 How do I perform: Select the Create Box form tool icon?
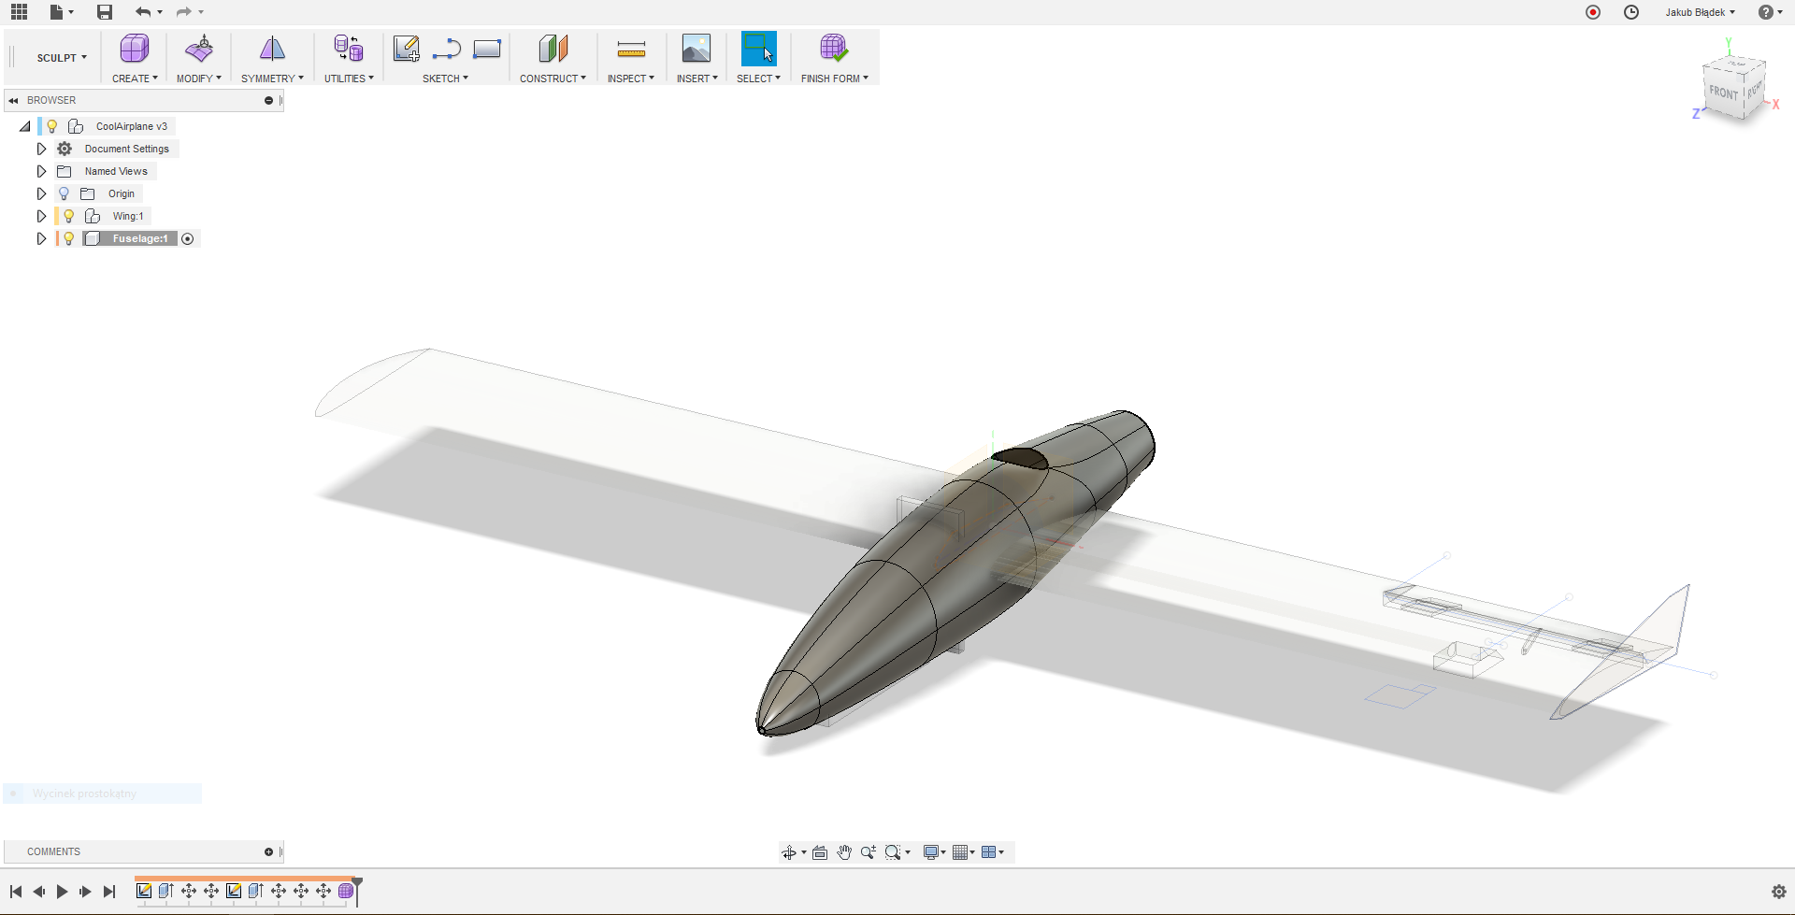coord(135,49)
